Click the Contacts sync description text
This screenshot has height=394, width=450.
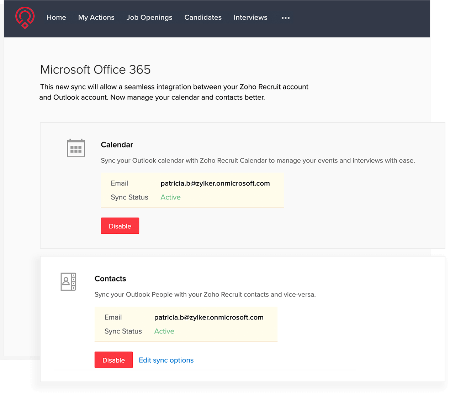pyautogui.click(x=205, y=295)
